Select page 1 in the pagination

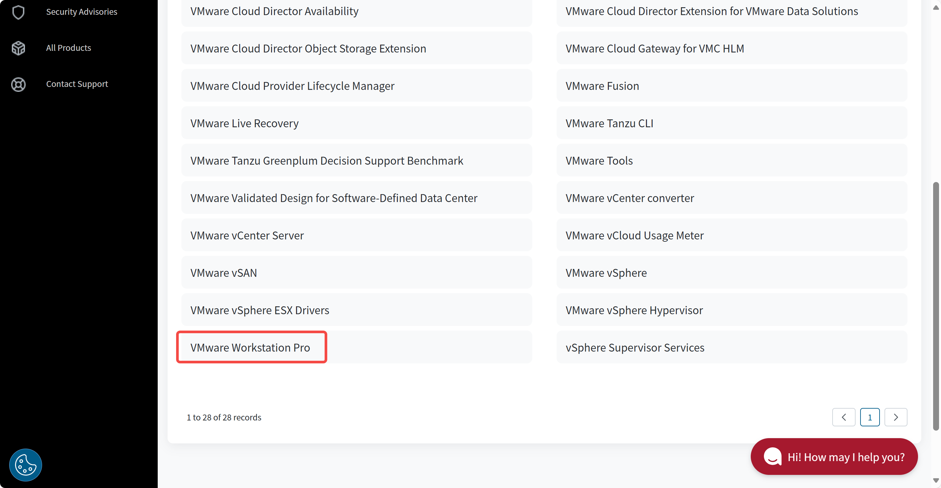[x=870, y=417]
